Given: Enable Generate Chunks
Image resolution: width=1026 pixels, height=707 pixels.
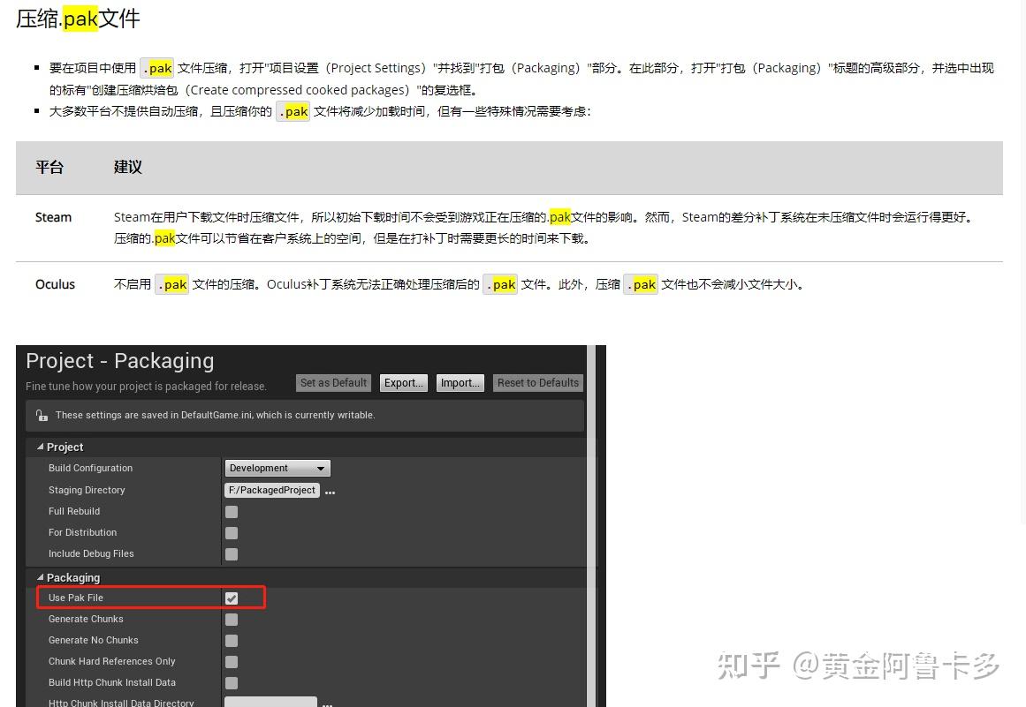Looking at the screenshot, I should pyautogui.click(x=231, y=619).
